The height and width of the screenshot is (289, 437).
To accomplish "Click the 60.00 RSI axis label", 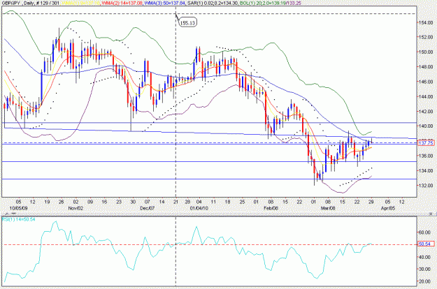I will coord(425,232).
